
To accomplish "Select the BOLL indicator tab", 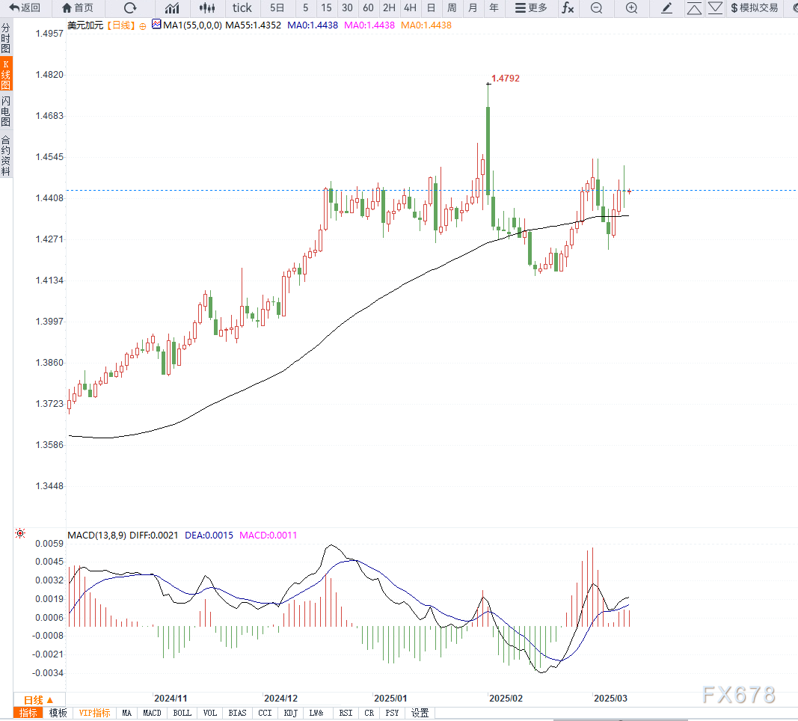I will 182,713.
